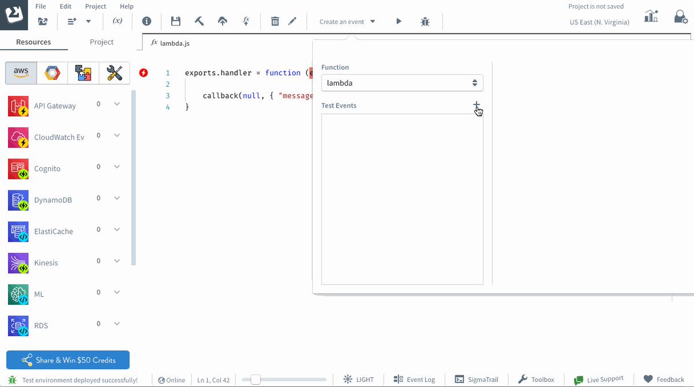694x387 pixels.
Task: Expand the Kinesis chevron
Action: coord(117,261)
